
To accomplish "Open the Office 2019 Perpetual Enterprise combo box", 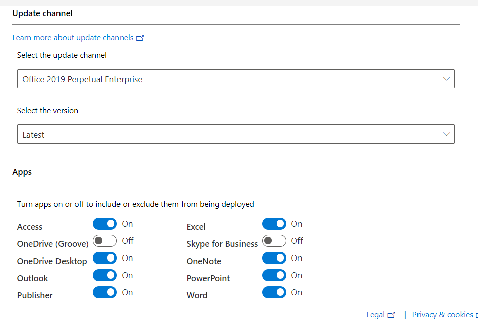I will pyautogui.click(x=235, y=79).
